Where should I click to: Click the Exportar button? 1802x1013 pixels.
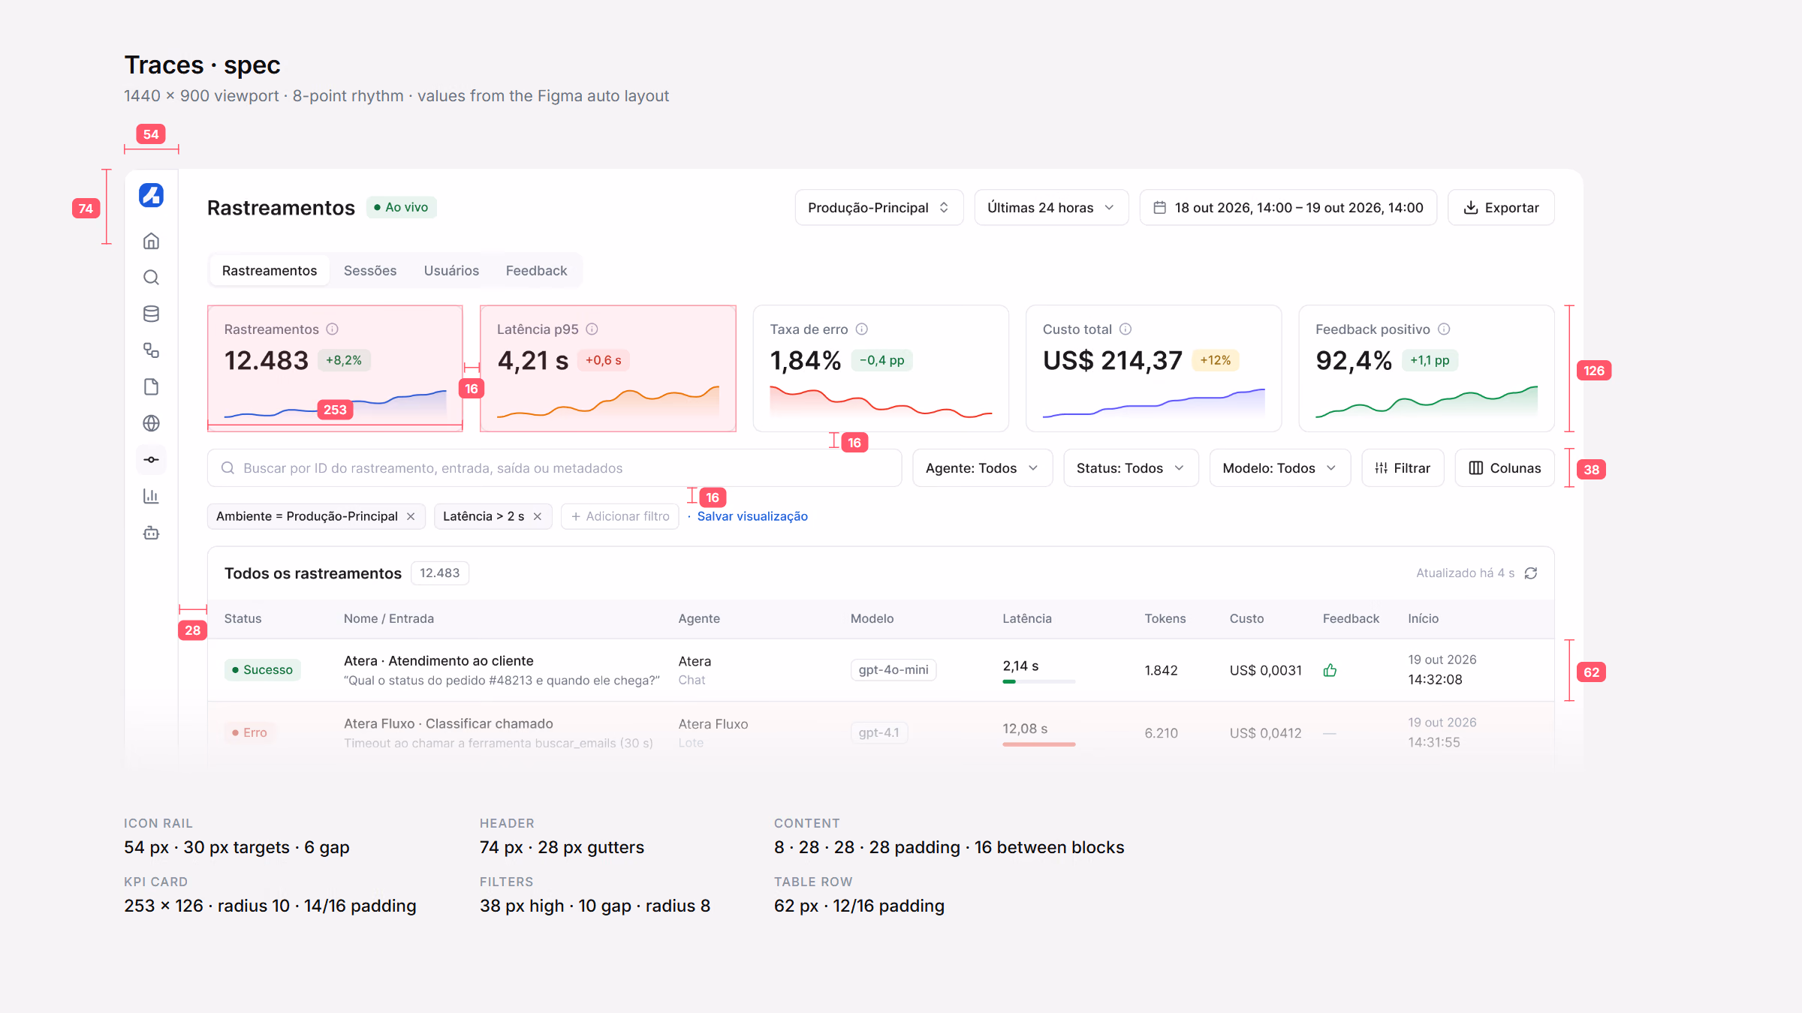pyautogui.click(x=1501, y=208)
